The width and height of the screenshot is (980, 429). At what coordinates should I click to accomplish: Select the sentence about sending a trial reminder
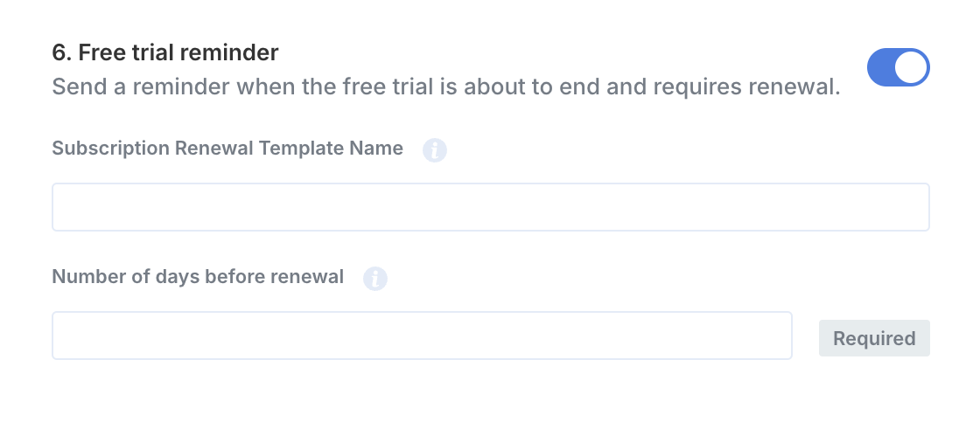pyautogui.click(x=445, y=87)
